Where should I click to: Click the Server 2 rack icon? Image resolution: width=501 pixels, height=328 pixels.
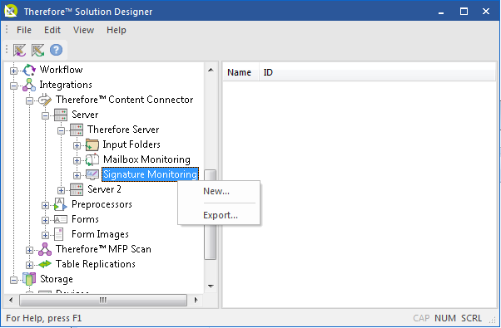point(77,189)
